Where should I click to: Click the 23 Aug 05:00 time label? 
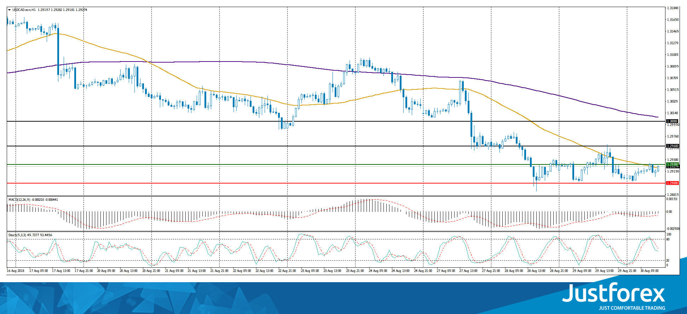[310, 271]
